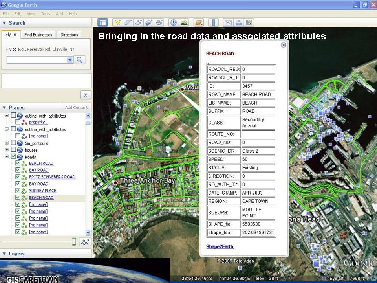
Task: Click the path icon beside SURREY PLACE
Action: [24, 191]
